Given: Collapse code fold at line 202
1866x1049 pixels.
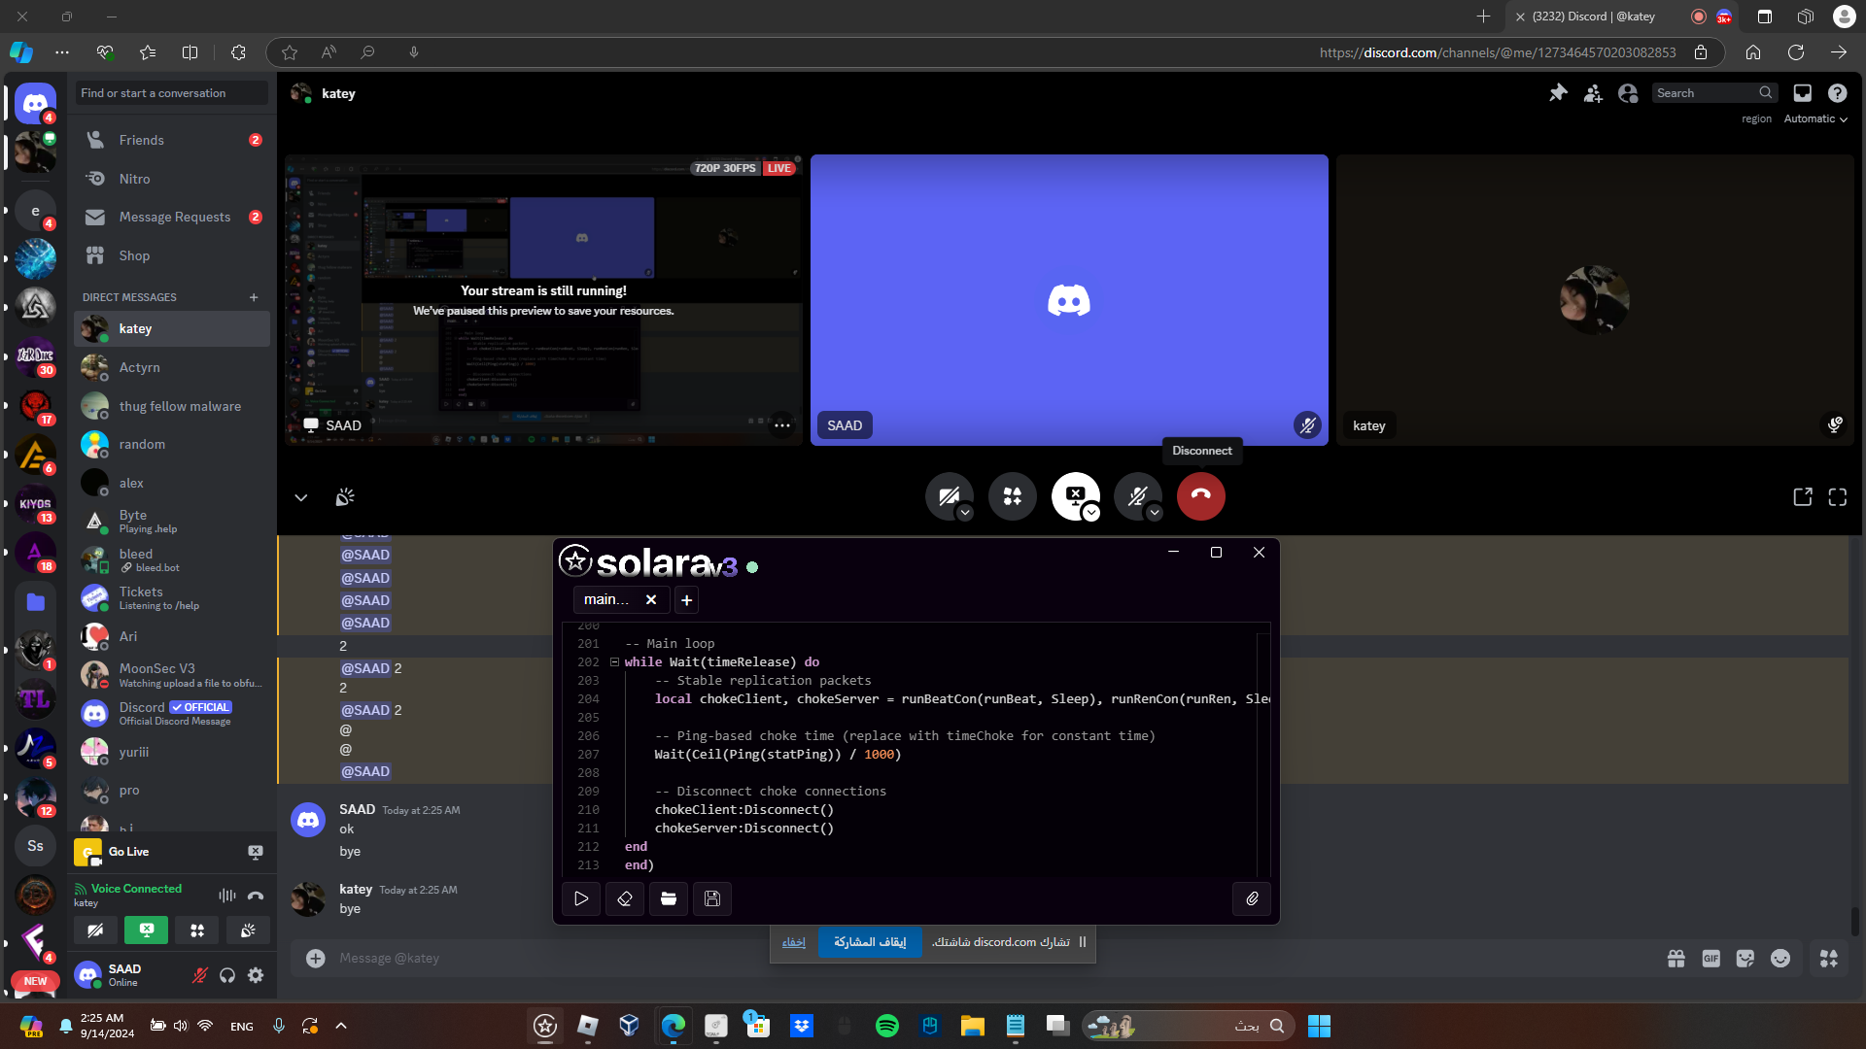Looking at the screenshot, I should click(x=614, y=662).
